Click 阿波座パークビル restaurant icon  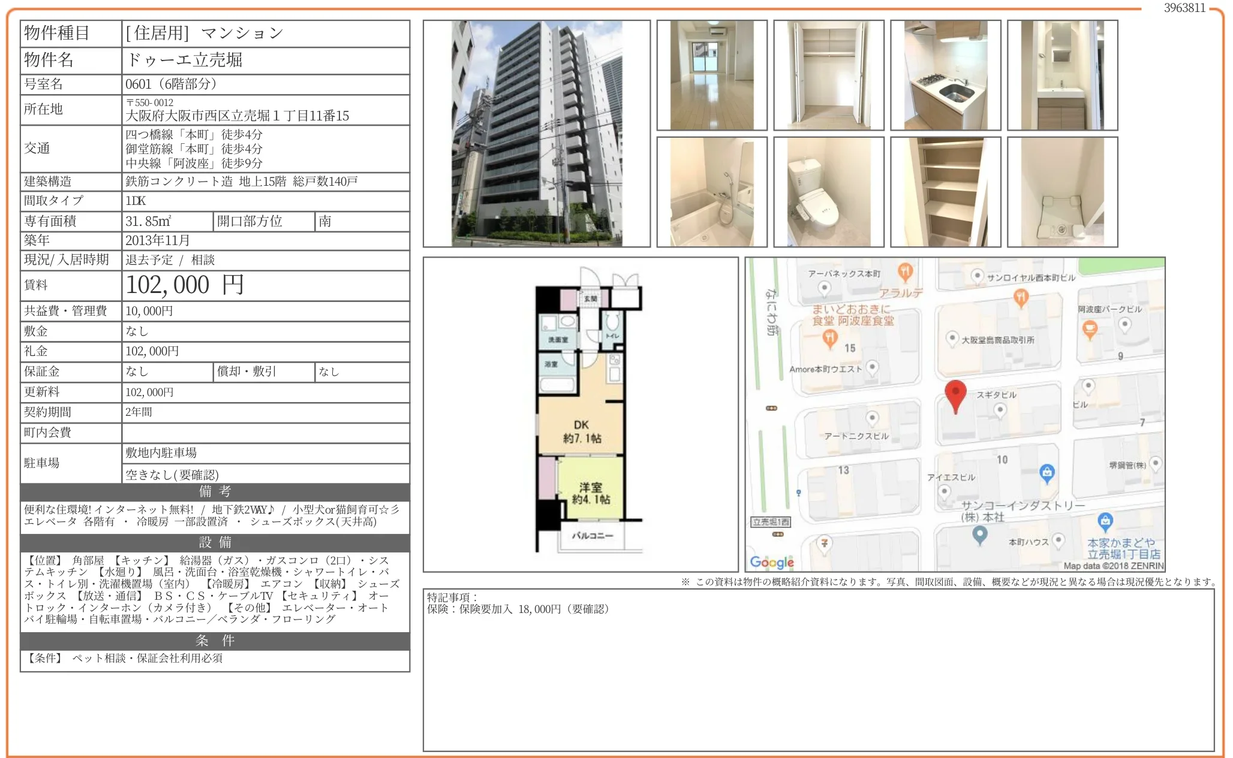click(1089, 329)
